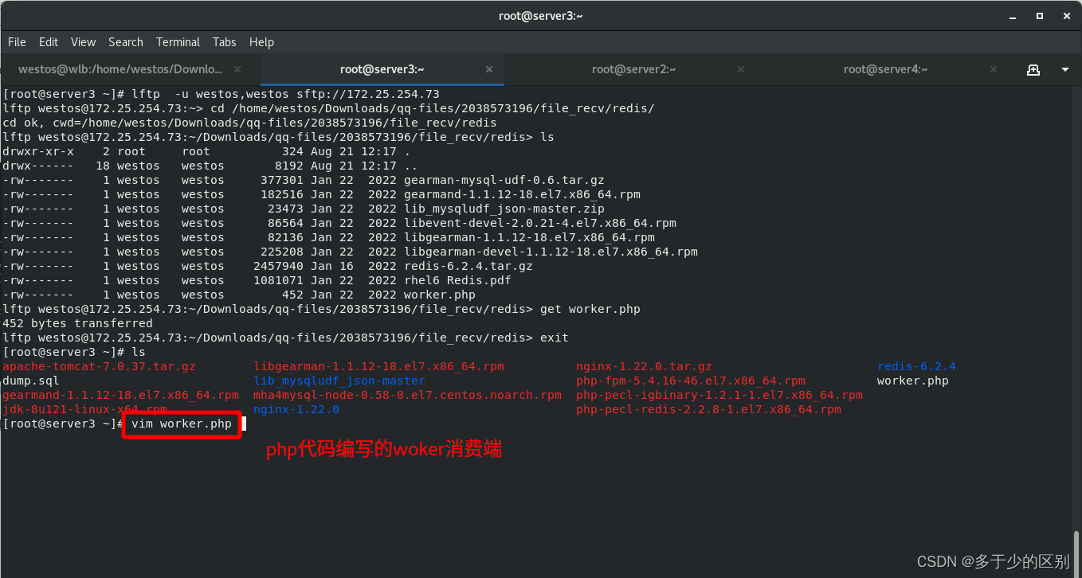Click the php-pecl-redis-2.2.8-1.el7.x86_64.rpm entry
The height and width of the screenshot is (578, 1082).
click(708, 409)
